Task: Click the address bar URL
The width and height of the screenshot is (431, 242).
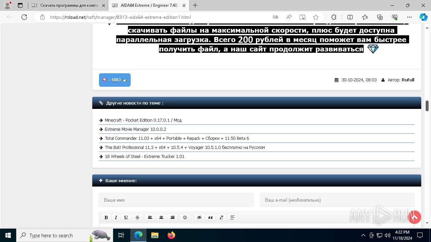Action: (x=121, y=17)
